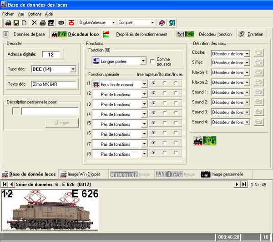
Task: Open the Klaxon 1 sound dropdown
Action: coord(247,72)
